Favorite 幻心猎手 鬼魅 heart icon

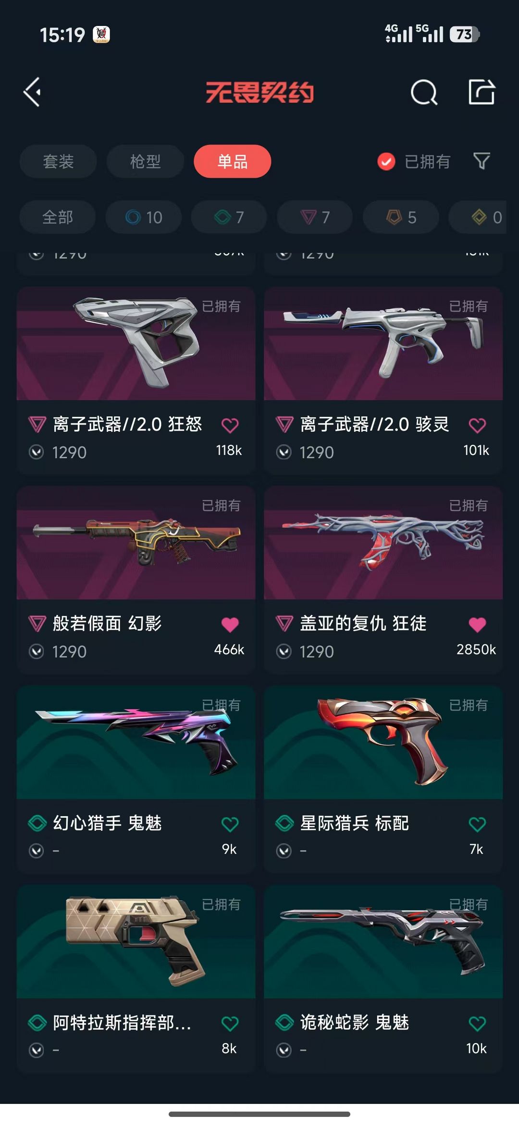230,824
